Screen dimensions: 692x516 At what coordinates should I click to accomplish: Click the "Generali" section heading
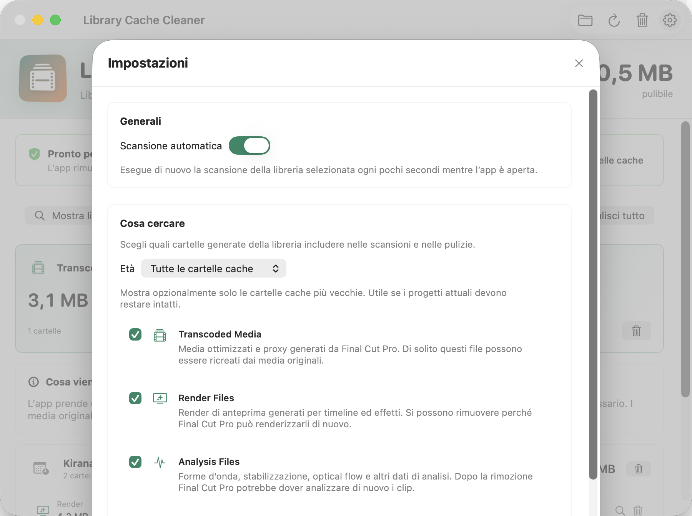tap(141, 121)
